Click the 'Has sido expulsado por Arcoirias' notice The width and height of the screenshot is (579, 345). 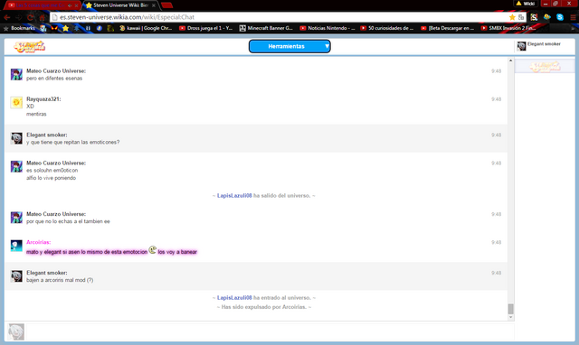pos(264,307)
